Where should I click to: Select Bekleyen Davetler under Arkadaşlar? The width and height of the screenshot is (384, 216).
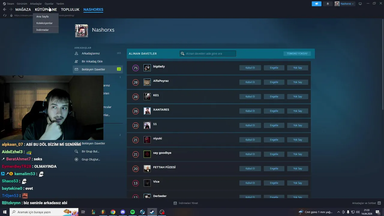pyautogui.click(x=98, y=69)
